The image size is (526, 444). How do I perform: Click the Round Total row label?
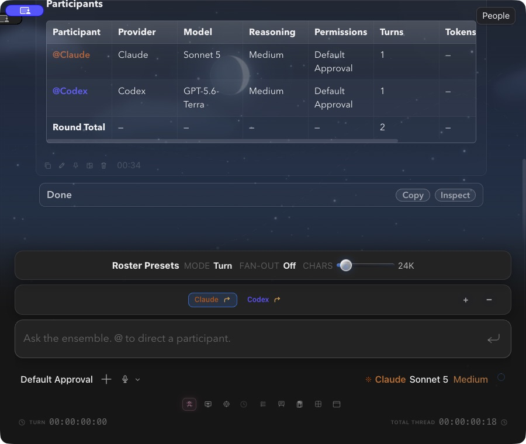78,127
